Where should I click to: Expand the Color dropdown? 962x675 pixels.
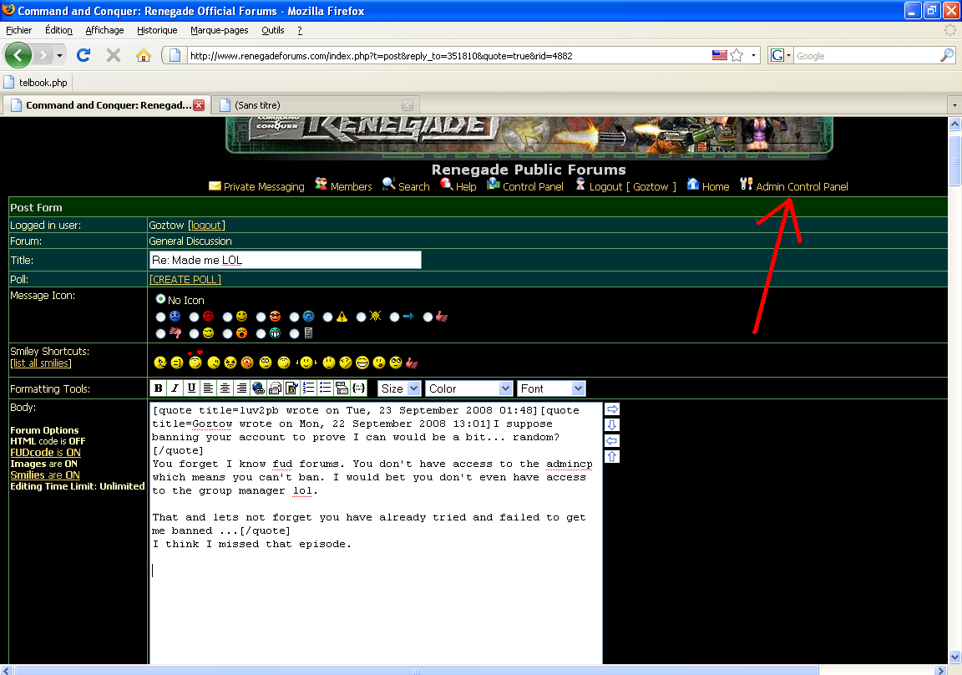pos(468,388)
